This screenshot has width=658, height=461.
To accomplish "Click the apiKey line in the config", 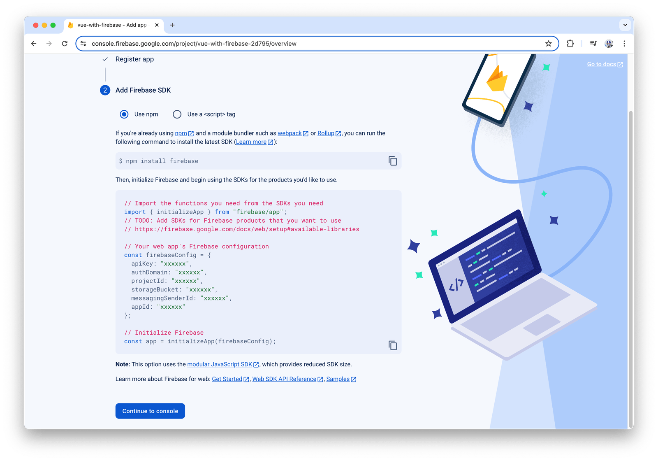I will coord(162,264).
